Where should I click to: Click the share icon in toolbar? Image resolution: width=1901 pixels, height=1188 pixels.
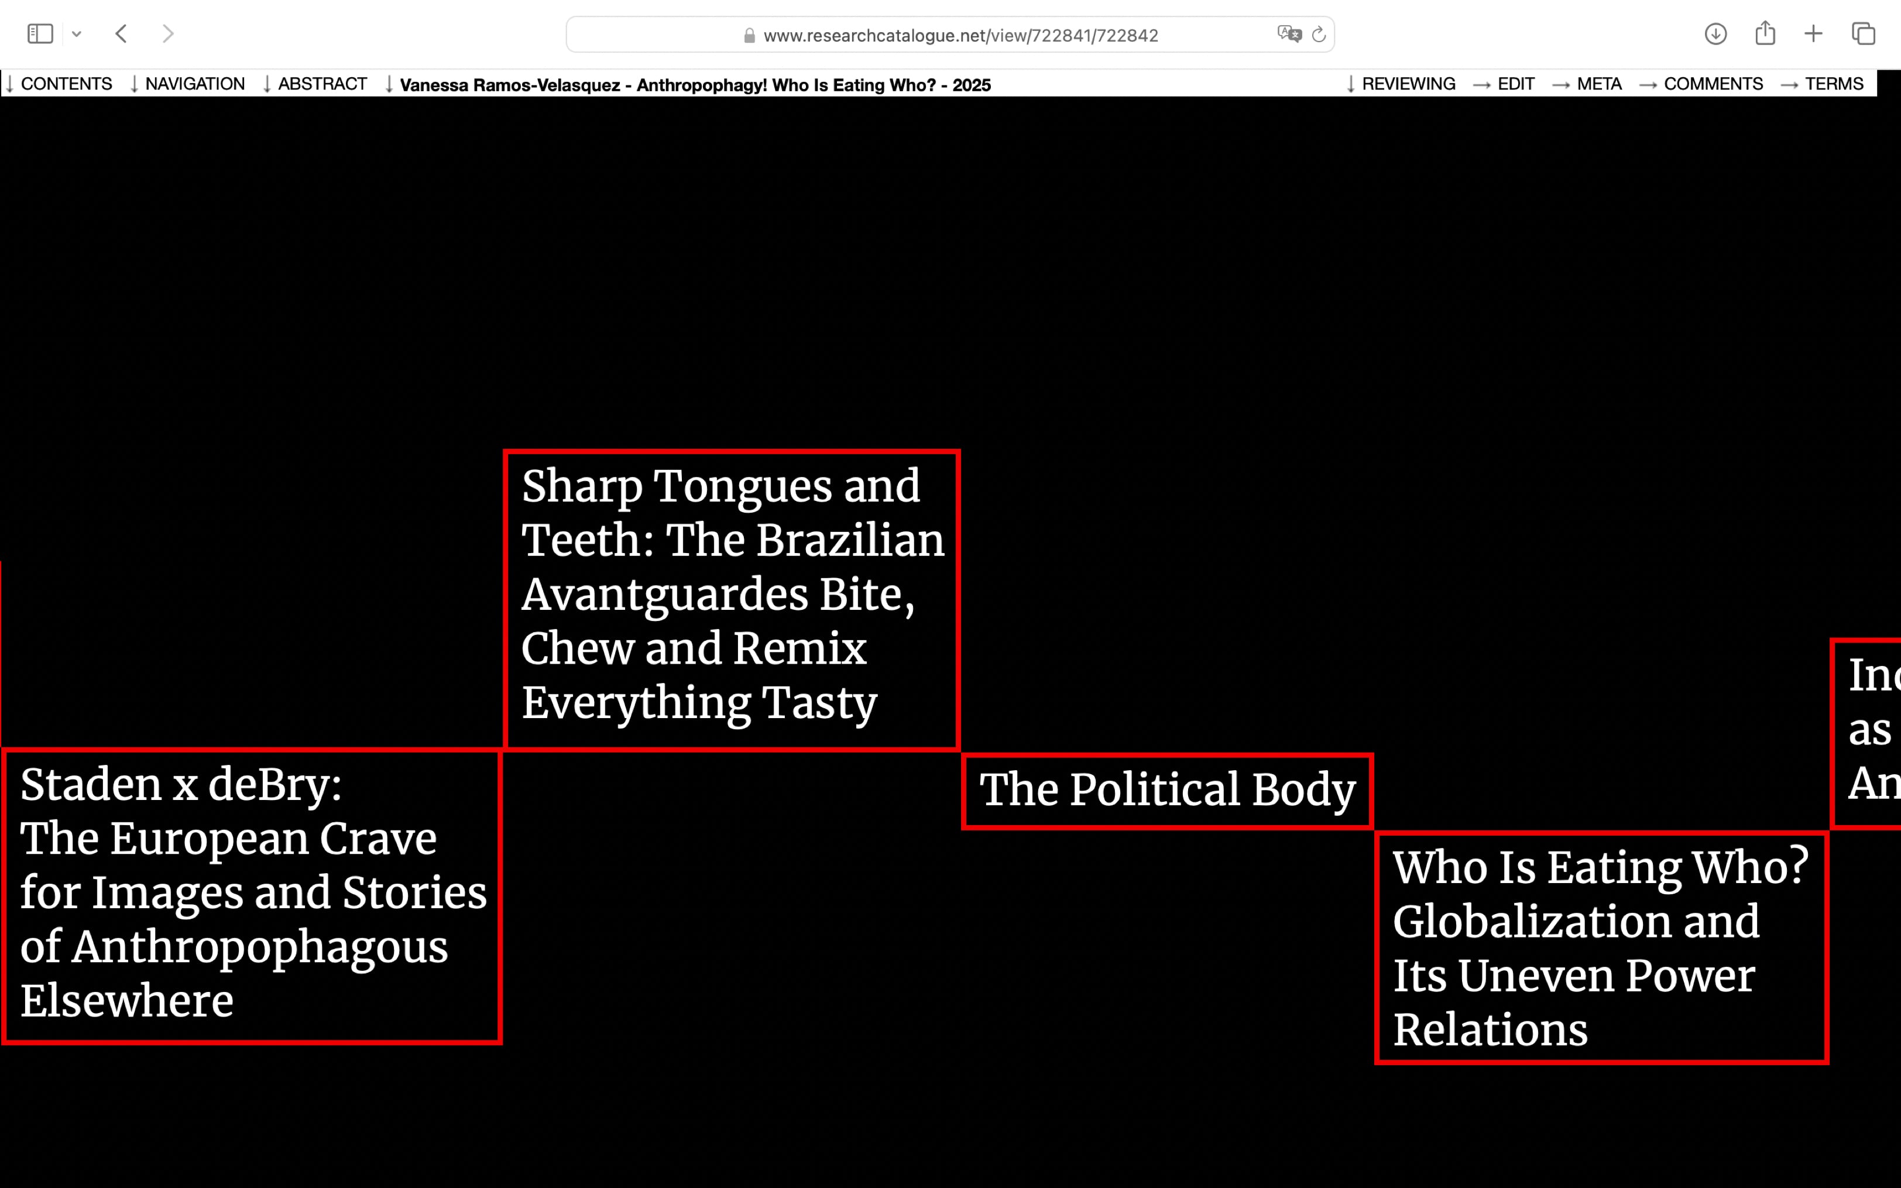point(1765,33)
